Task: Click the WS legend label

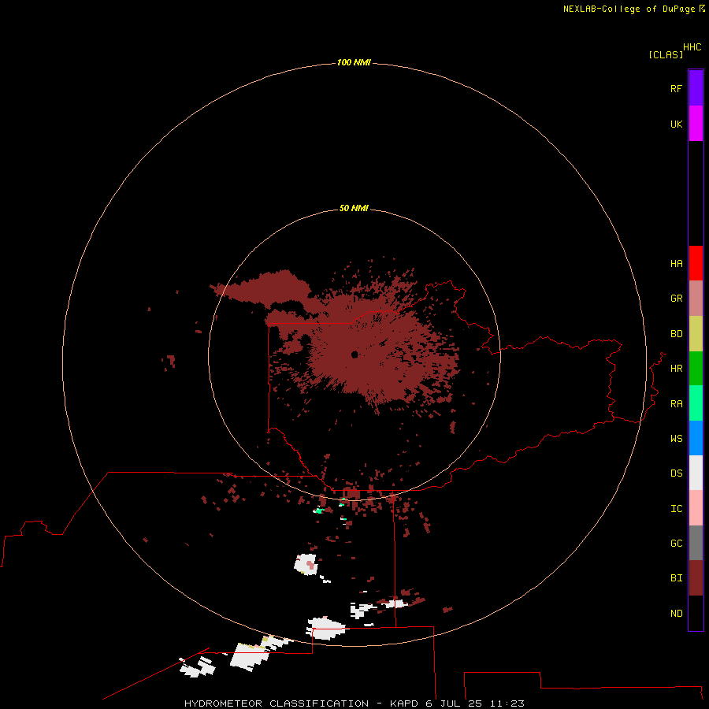Action: (676, 439)
